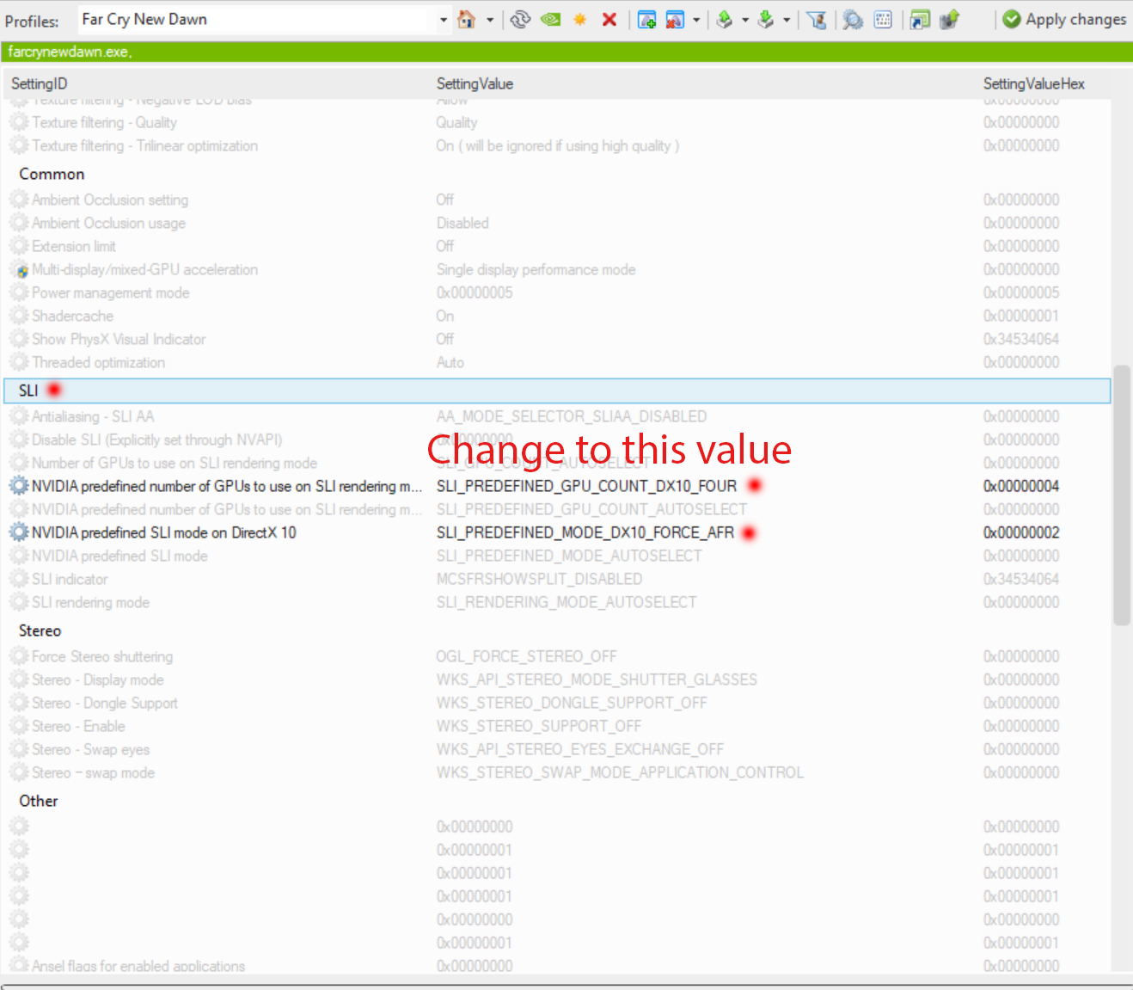1133x990 pixels.
Task: Select NVIDIA predefined SLI mode on DirectX 10
Action: click(164, 532)
